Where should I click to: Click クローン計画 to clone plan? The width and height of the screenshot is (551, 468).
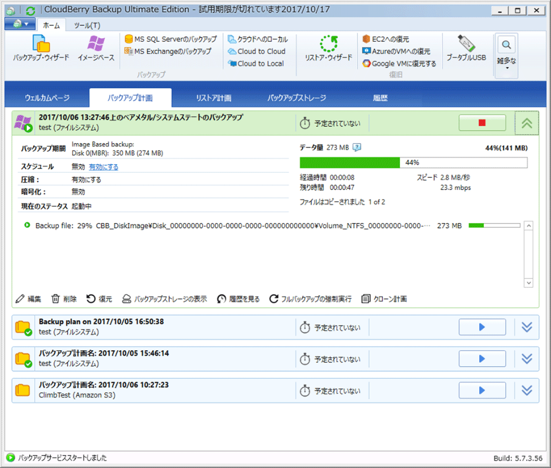tap(385, 299)
